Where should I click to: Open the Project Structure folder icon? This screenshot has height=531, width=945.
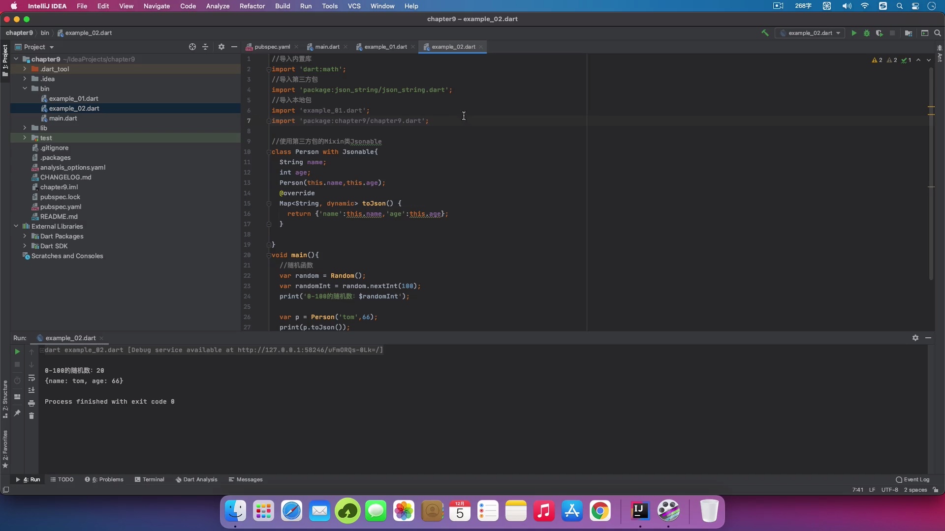click(x=909, y=33)
